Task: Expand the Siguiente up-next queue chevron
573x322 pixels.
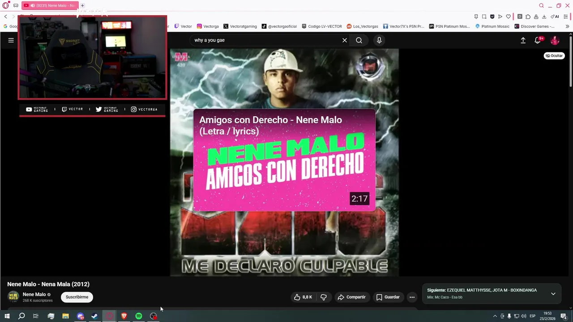Action: 553,294
